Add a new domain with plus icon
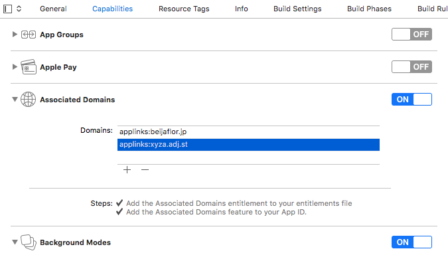The height and width of the screenshot is (257, 448). 127,170
